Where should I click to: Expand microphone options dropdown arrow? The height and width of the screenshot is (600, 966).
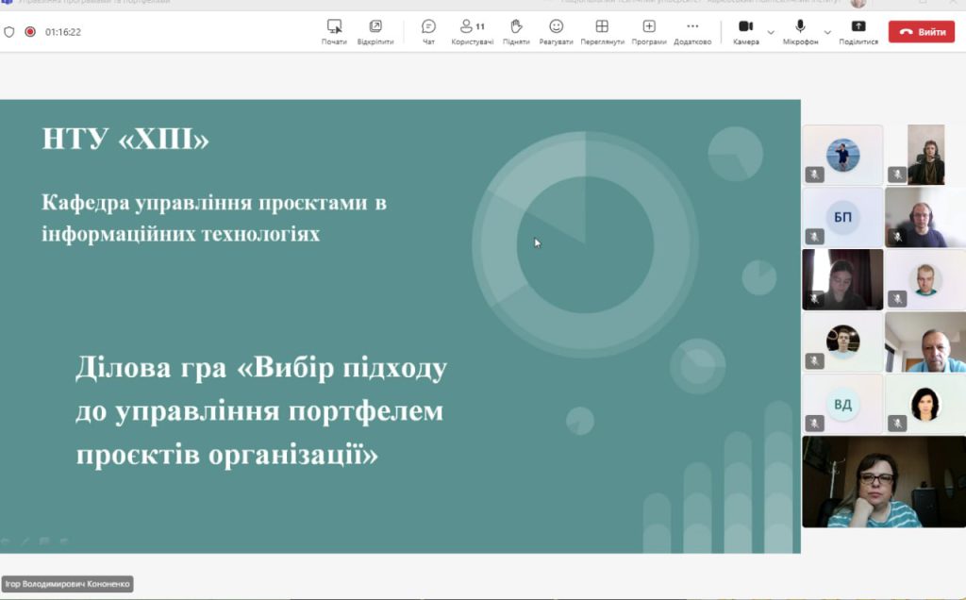[827, 32]
